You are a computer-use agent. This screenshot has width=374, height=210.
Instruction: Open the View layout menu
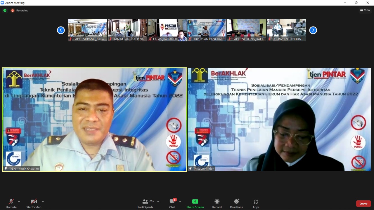click(365, 10)
